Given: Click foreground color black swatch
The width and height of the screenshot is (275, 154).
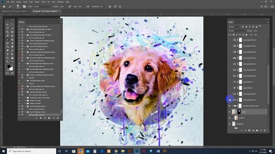Looking at the screenshot, I should point(9,66).
